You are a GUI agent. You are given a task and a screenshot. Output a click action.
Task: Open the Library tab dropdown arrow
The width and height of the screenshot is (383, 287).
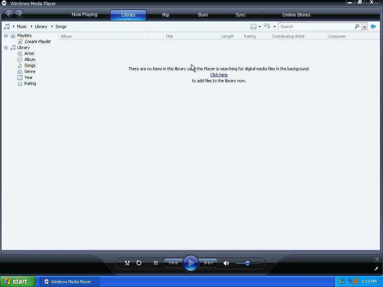(129, 19)
